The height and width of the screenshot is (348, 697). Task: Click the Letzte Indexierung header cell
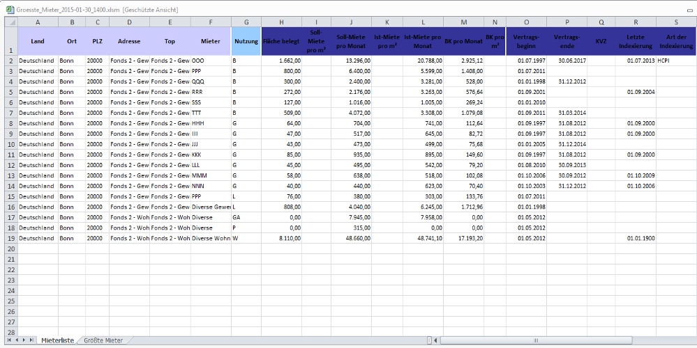636,41
